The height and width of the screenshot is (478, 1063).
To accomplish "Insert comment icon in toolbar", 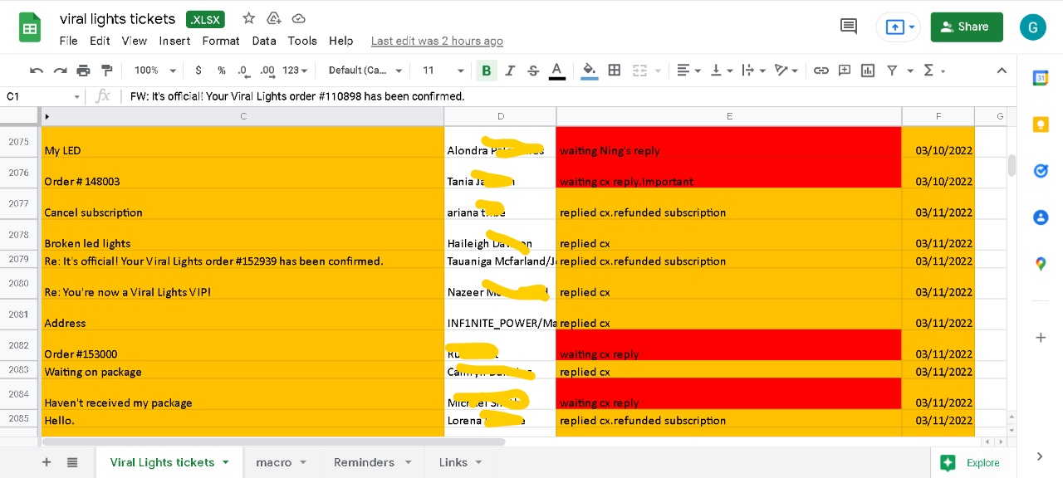I will (x=845, y=71).
